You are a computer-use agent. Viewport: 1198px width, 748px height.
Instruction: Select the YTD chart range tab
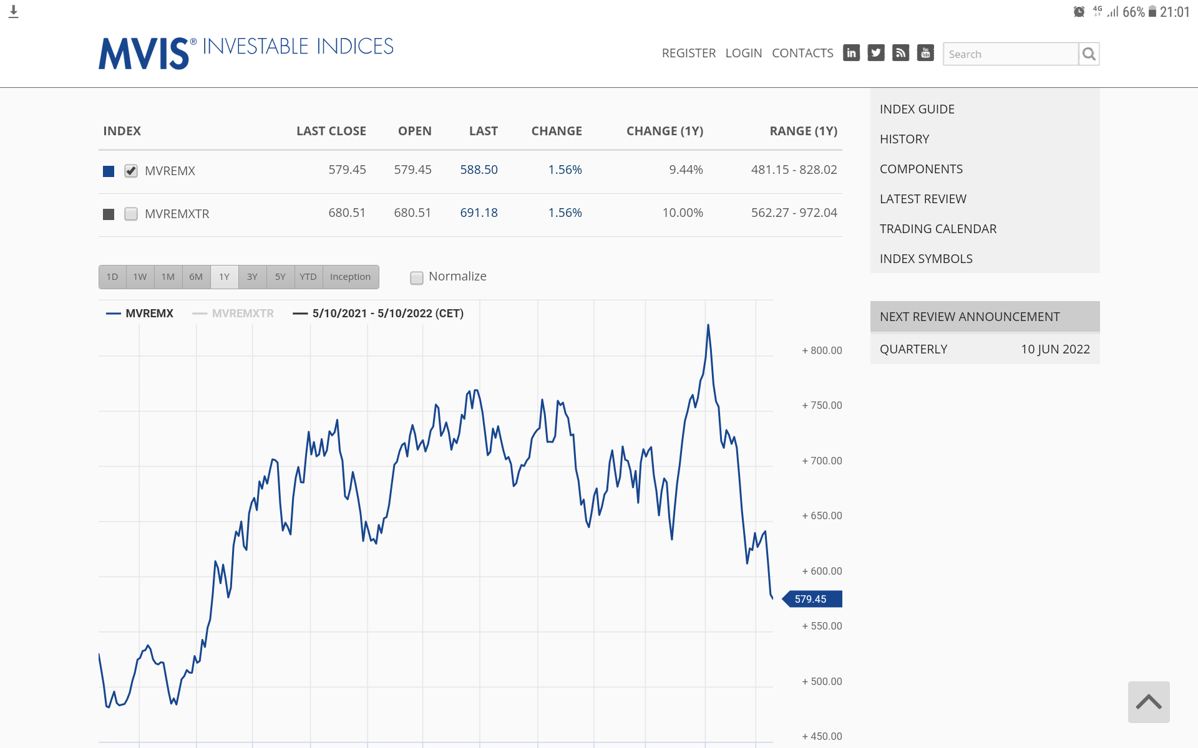click(x=309, y=277)
